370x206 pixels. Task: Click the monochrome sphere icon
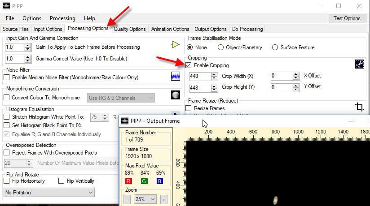(175, 95)
